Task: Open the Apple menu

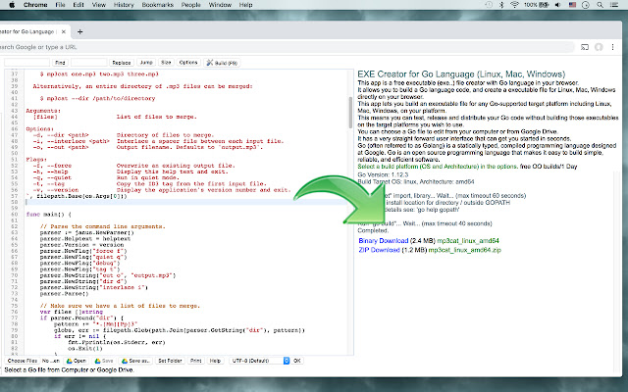Action: [11, 5]
